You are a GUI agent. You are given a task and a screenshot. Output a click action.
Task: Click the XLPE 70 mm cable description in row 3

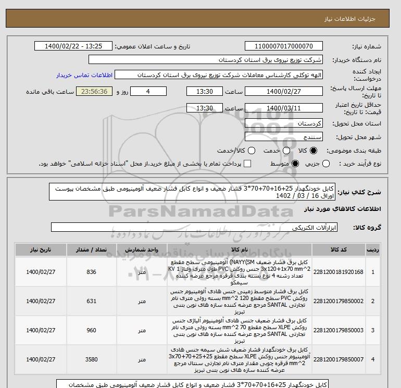click(x=240, y=331)
